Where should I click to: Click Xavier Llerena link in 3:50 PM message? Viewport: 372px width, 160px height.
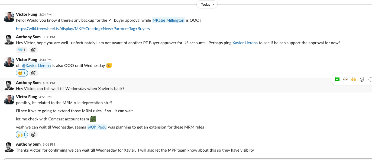tap(245, 43)
